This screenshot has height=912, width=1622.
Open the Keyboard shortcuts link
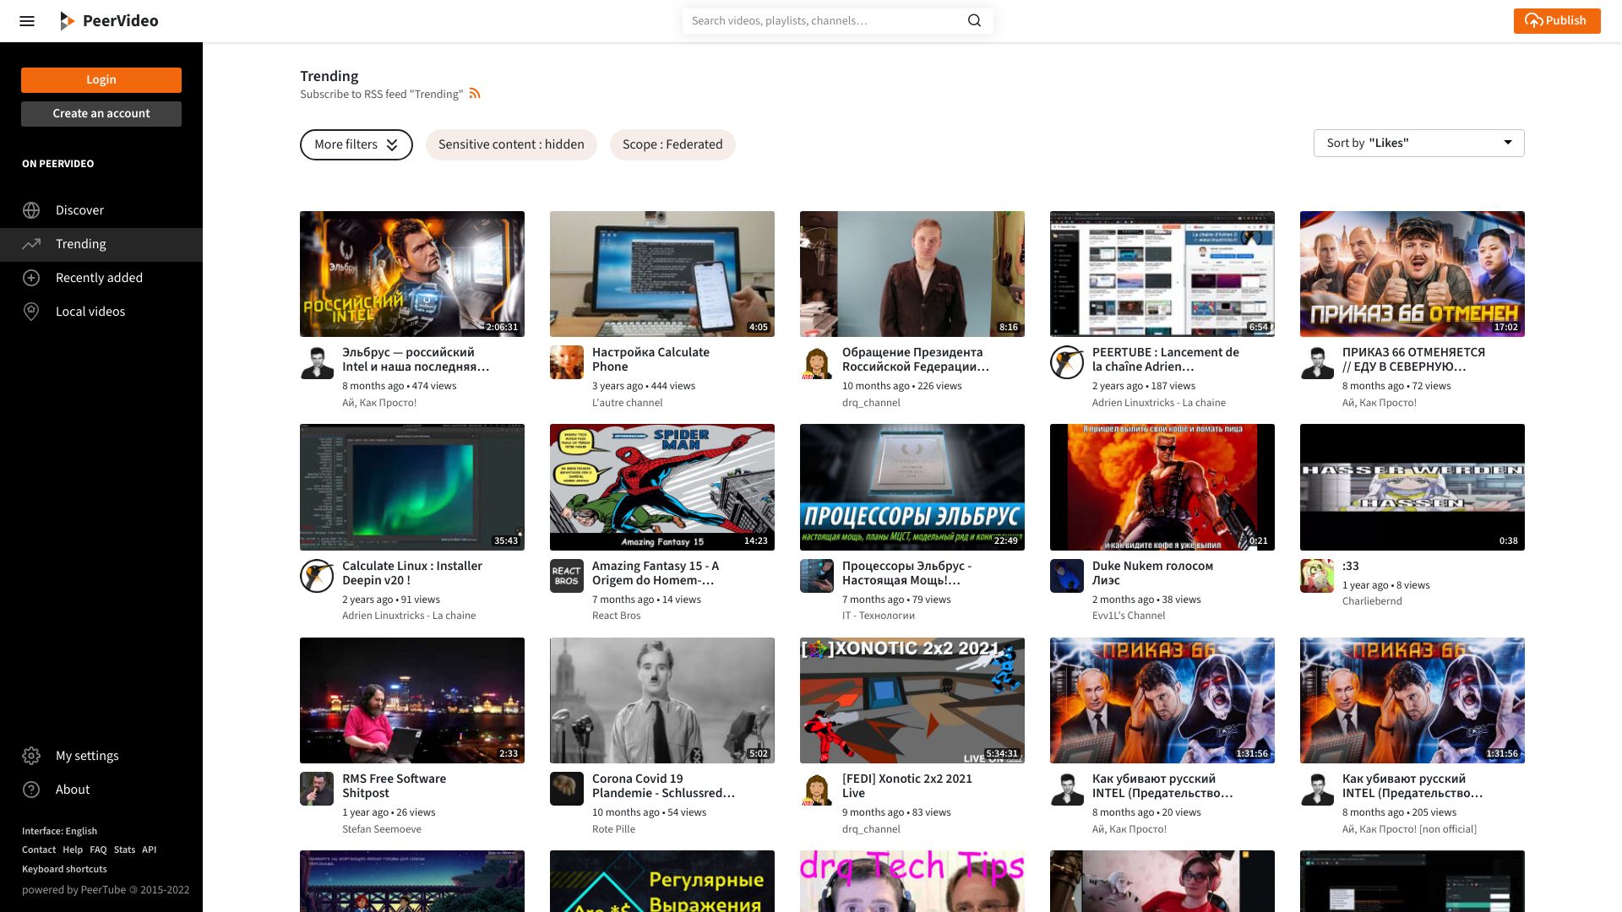click(64, 869)
